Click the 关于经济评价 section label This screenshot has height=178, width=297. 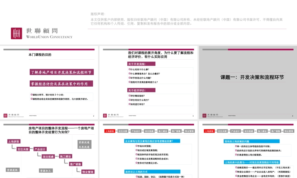141,90
